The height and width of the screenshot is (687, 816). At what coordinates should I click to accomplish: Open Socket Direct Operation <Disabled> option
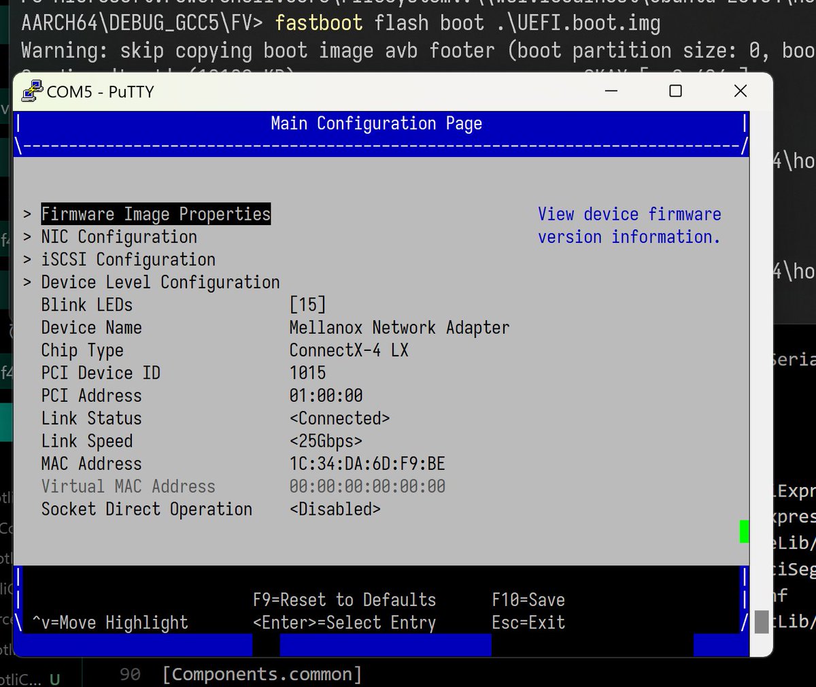coord(335,509)
